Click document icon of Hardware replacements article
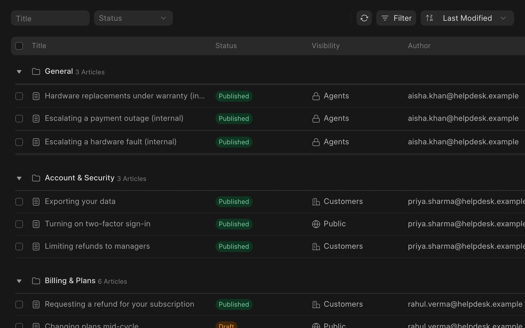The height and width of the screenshot is (328, 525). 36,96
